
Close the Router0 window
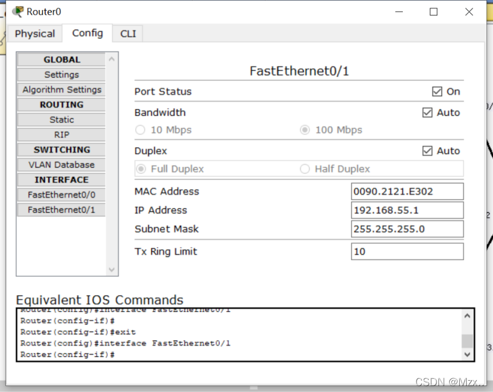click(x=469, y=12)
